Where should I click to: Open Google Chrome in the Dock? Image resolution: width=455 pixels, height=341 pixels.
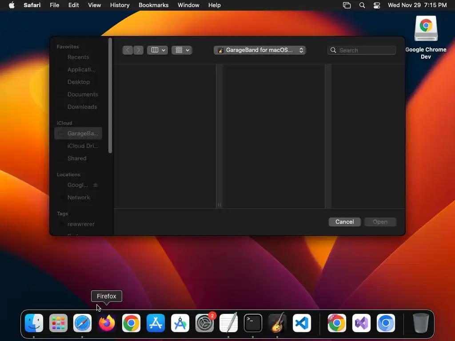(131, 323)
